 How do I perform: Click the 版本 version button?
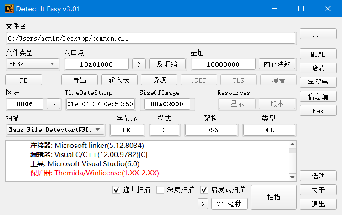[277, 104]
